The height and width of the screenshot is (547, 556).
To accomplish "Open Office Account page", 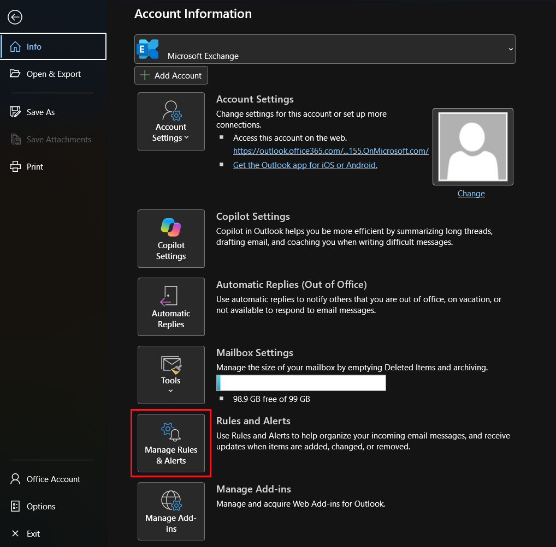I will pos(53,479).
